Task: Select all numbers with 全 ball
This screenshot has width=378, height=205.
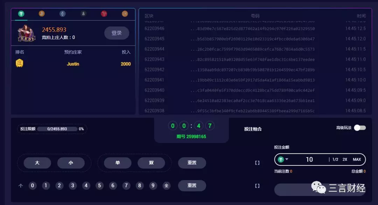Action: pyautogui.click(x=166, y=185)
